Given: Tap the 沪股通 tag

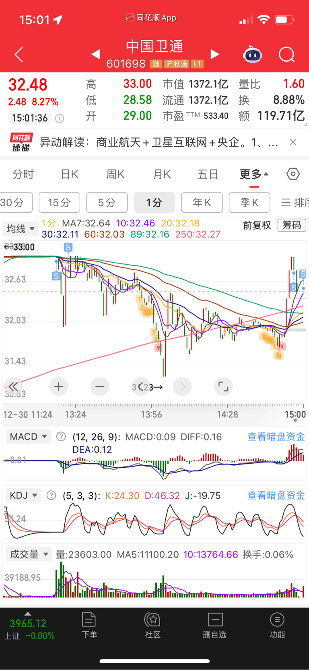Looking at the screenshot, I should point(176,64).
